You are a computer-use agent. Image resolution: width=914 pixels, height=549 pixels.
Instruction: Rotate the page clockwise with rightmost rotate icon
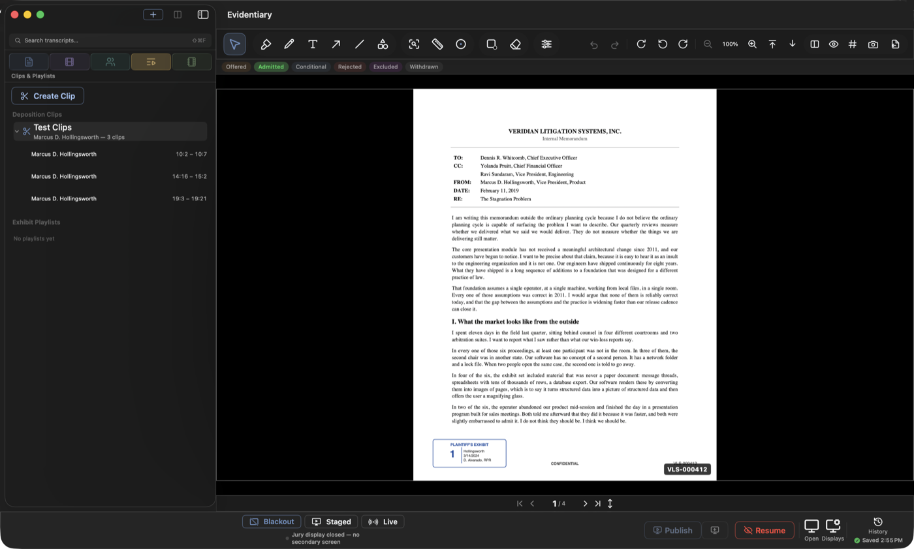(x=683, y=44)
